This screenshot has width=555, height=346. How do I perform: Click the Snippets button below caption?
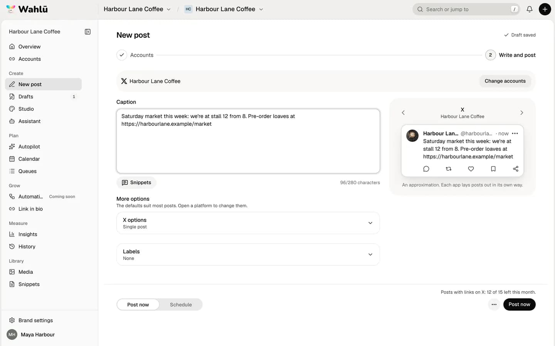click(136, 183)
